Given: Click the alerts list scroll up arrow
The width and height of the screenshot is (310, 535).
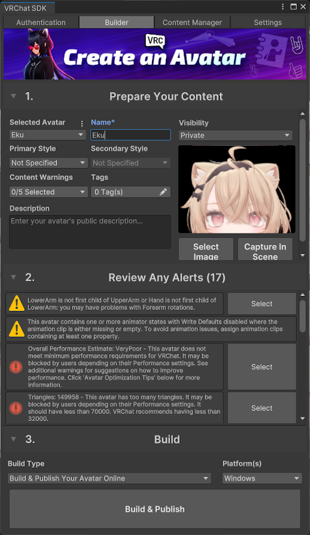Looking at the screenshot, I should coord(302,295).
